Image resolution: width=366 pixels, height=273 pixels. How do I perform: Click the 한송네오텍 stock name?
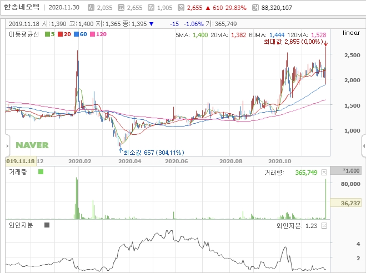tap(22, 7)
